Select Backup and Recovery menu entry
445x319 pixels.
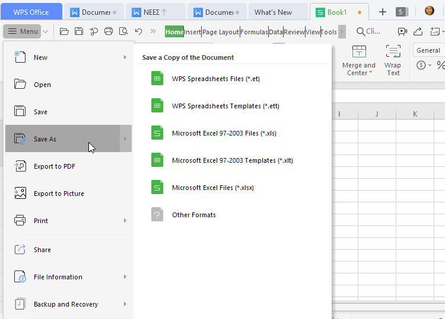pos(69,304)
